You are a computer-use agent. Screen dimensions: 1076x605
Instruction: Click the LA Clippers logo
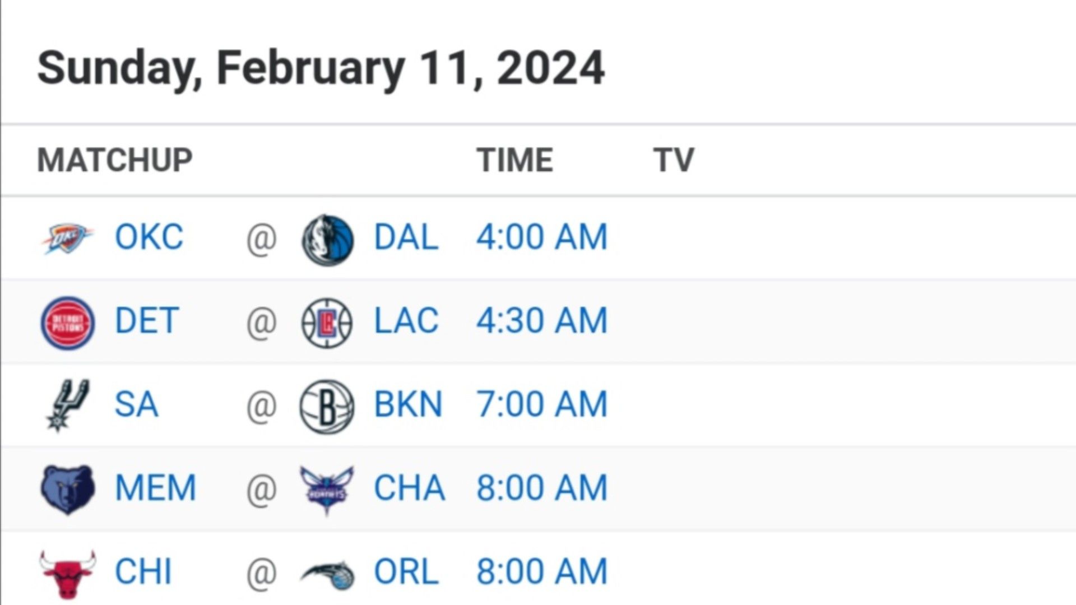pyautogui.click(x=327, y=323)
